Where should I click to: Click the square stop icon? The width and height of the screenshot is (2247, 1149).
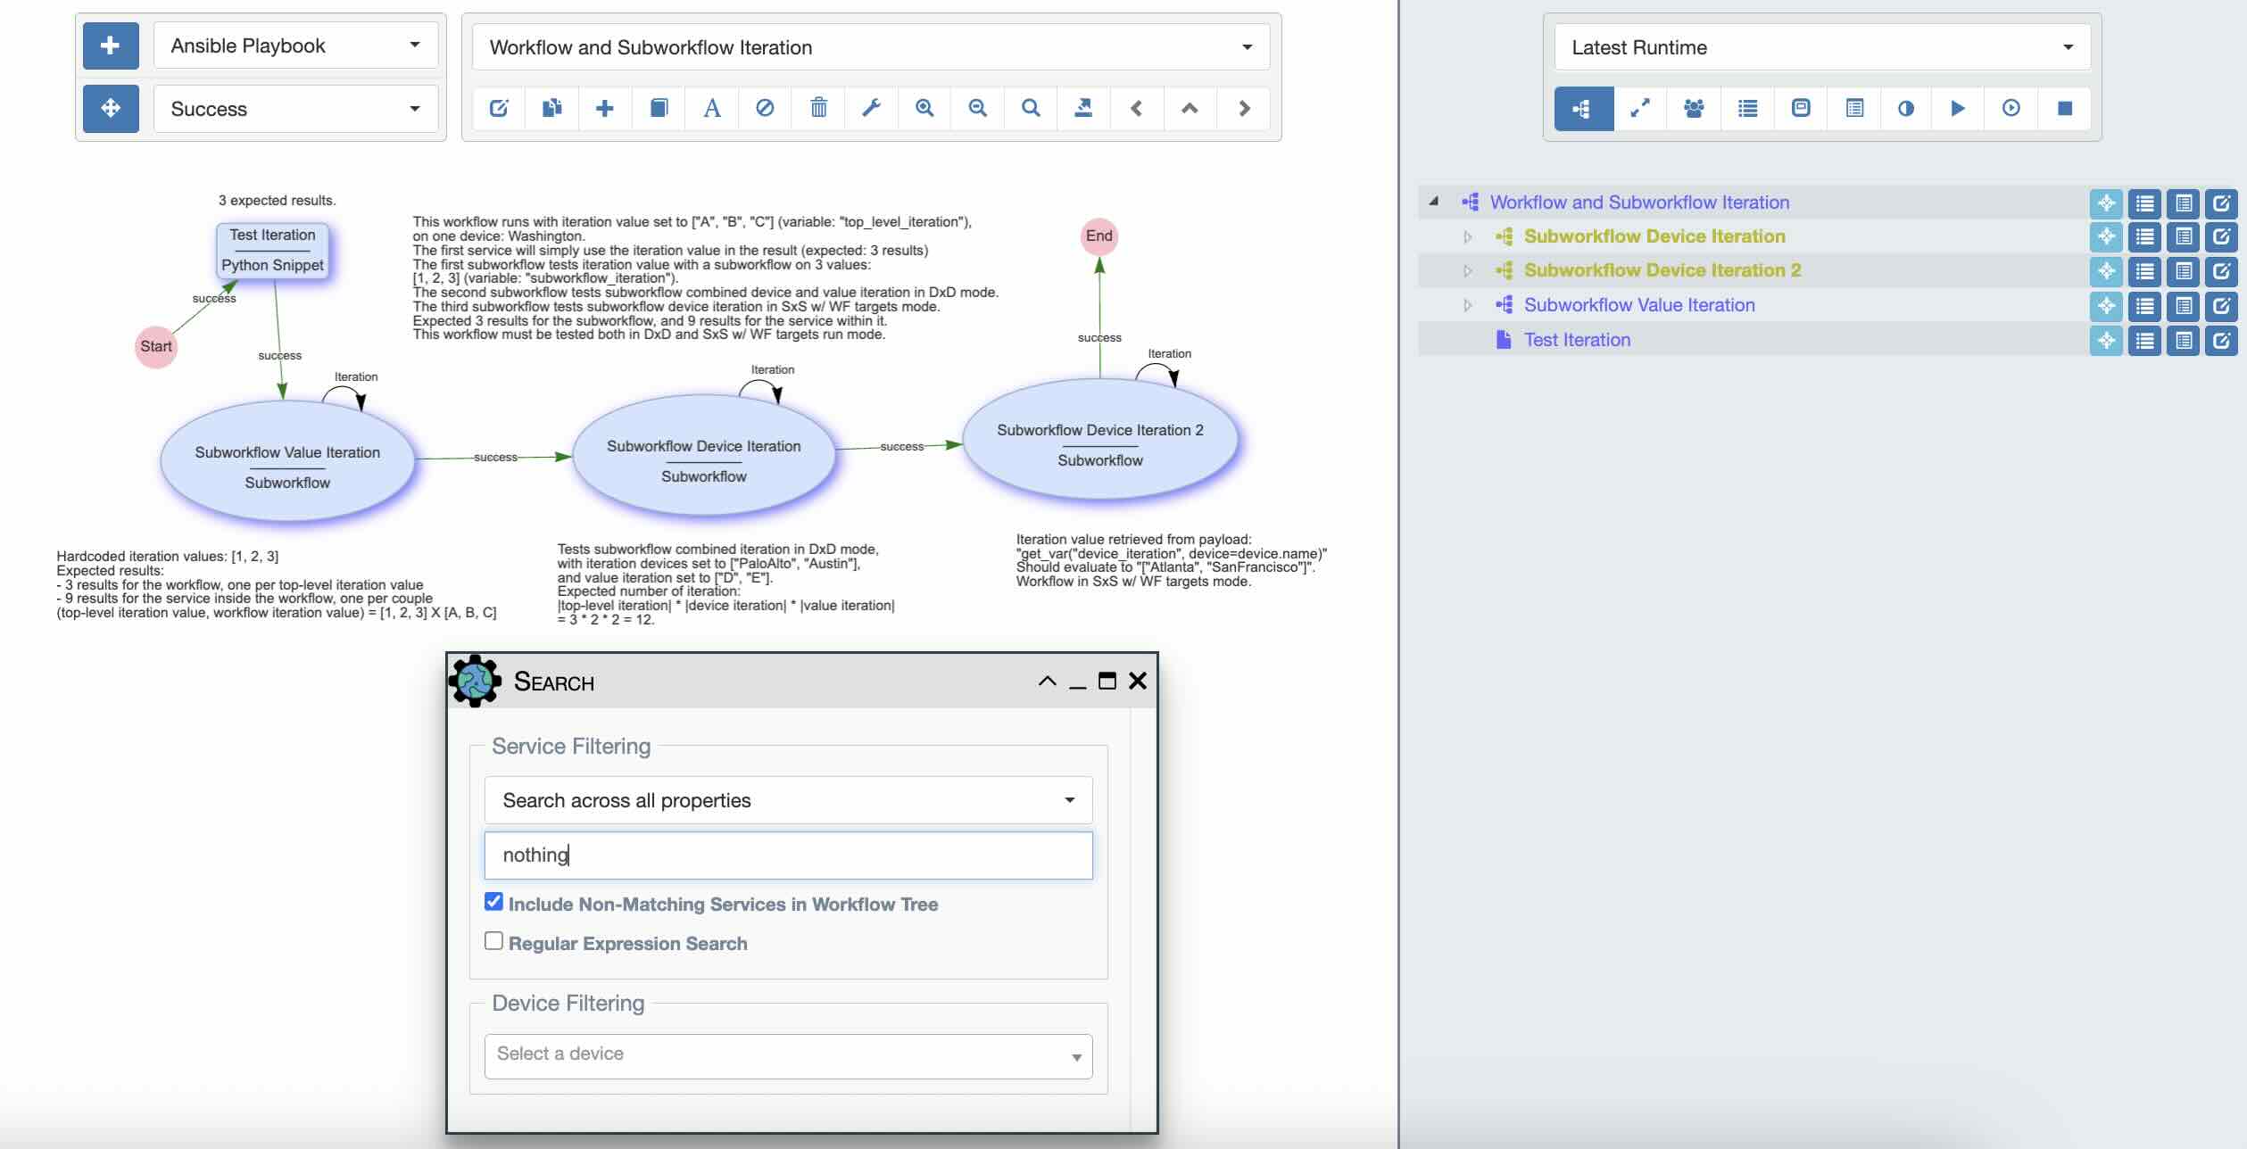click(x=2064, y=109)
